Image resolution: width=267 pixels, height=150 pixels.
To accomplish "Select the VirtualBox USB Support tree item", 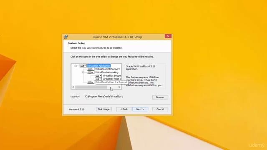I will [107, 69].
